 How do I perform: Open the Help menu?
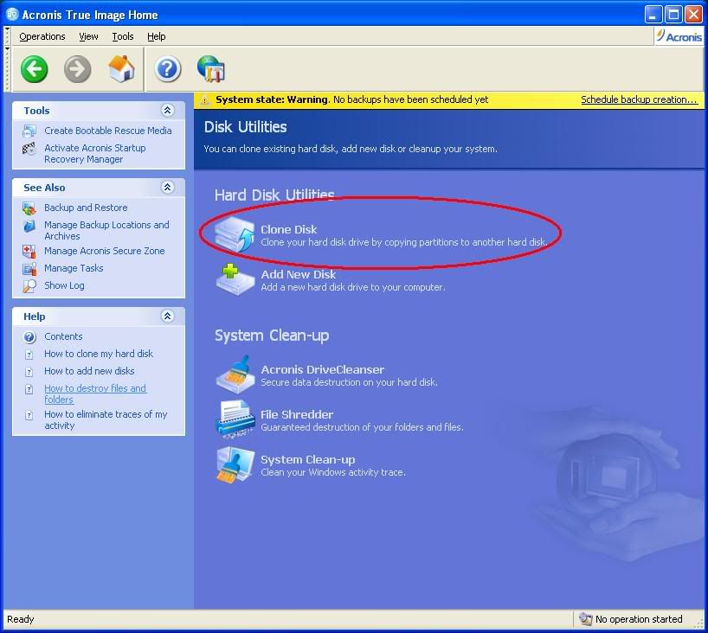[157, 36]
